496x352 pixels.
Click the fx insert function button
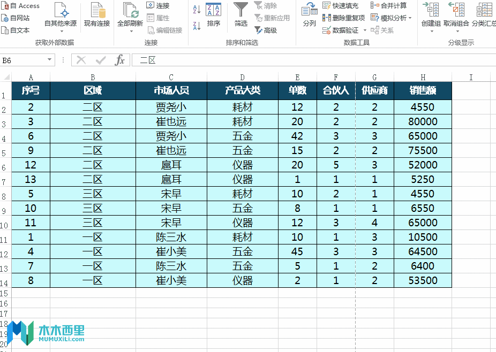120,60
